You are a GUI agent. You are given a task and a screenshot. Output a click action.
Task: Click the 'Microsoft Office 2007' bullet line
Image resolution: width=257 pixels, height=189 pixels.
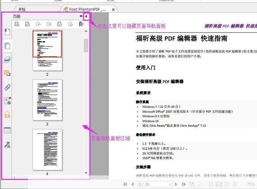(x=187, y=112)
